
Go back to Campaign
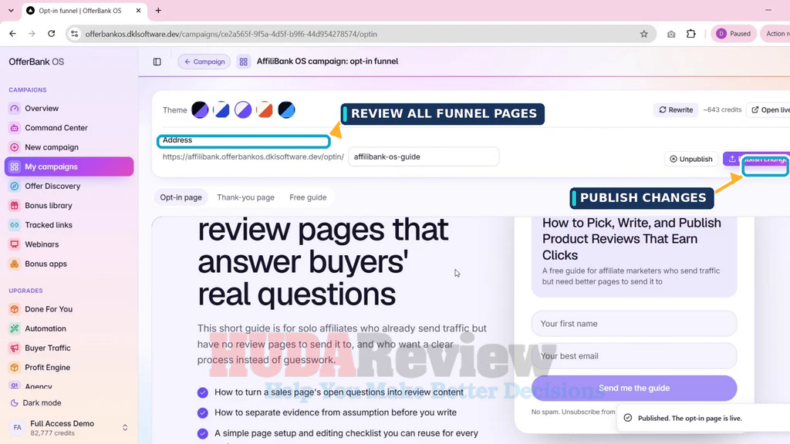[x=204, y=62]
